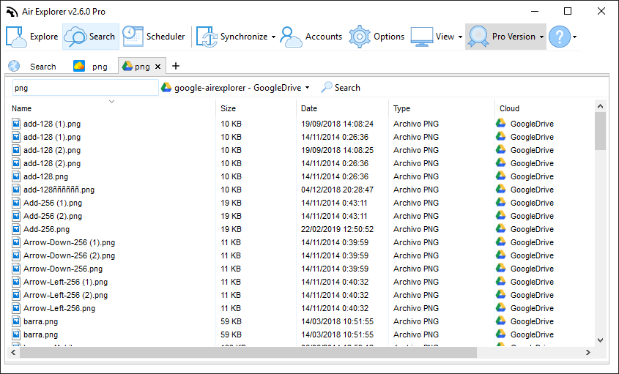Click file icon of Add-256 (1).png
This screenshot has width=619, height=374.
point(16,203)
